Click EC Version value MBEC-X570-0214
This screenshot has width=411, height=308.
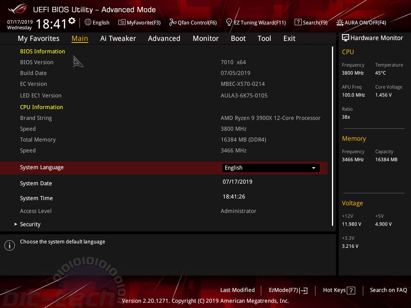point(243,84)
